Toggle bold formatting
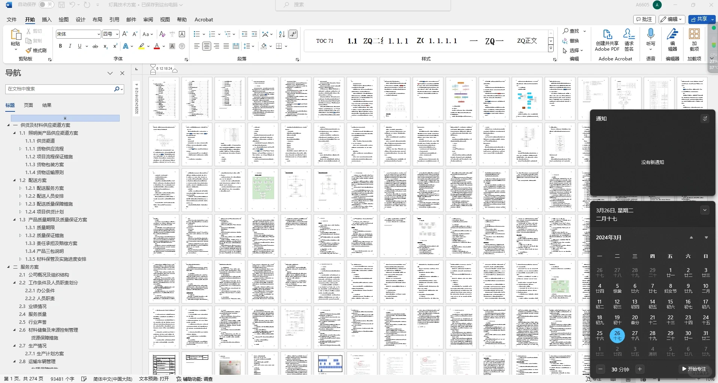This screenshot has height=383, width=718. 60,46
